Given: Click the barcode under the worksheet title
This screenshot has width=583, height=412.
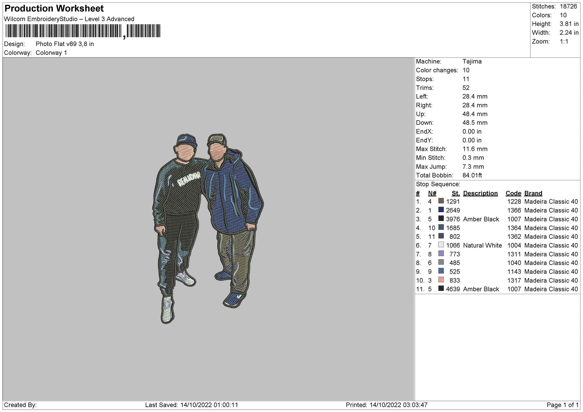Looking at the screenshot, I should coord(83,31).
